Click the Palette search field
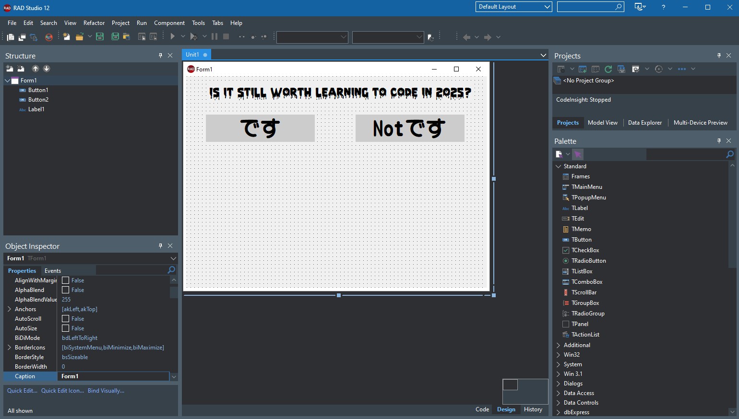The width and height of the screenshot is (739, 419). 691,154
